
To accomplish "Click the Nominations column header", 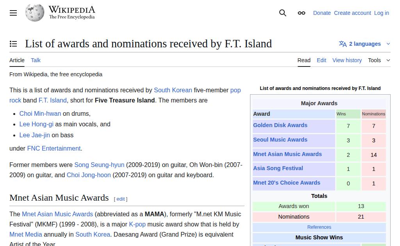I will point(373,114).
